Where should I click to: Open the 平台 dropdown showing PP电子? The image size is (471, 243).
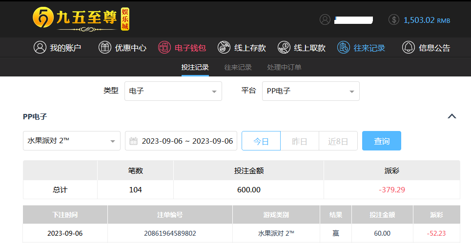click(x=311, y=91)
